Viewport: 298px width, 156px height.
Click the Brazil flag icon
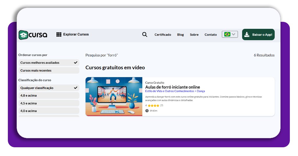point(227,34)
